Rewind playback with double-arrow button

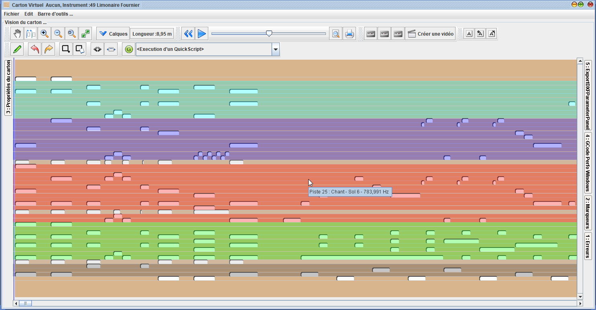pos(188,34)
